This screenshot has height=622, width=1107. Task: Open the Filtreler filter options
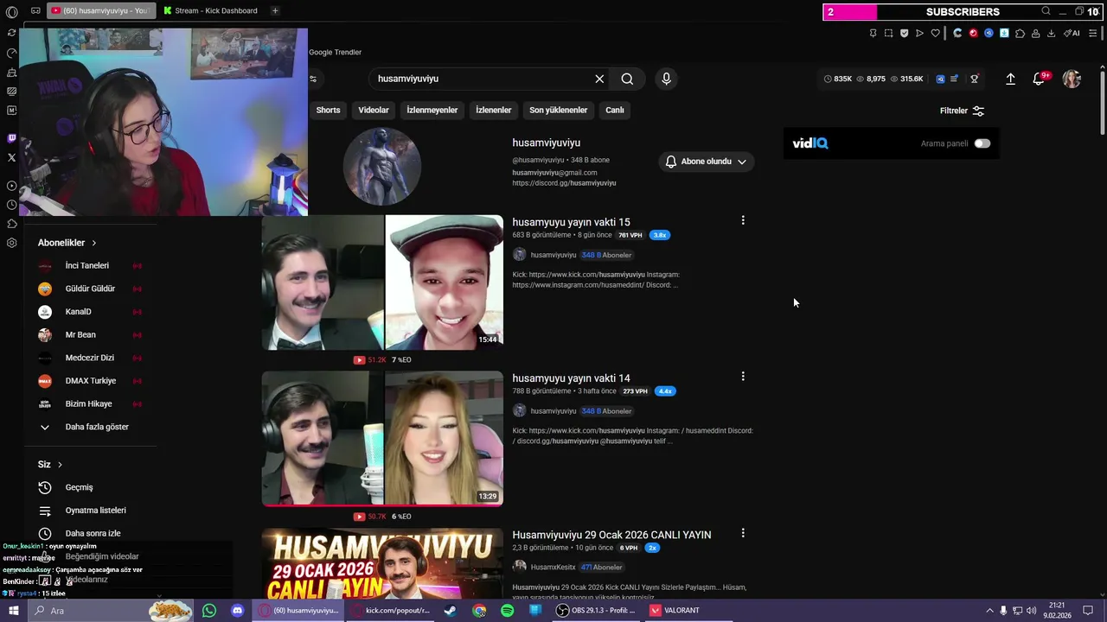pos(962,111)
